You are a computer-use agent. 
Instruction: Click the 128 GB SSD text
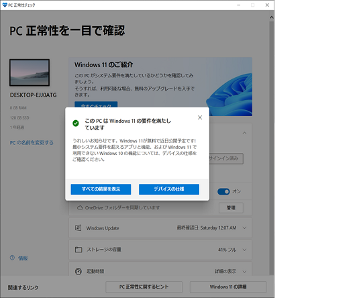[19, 117]
